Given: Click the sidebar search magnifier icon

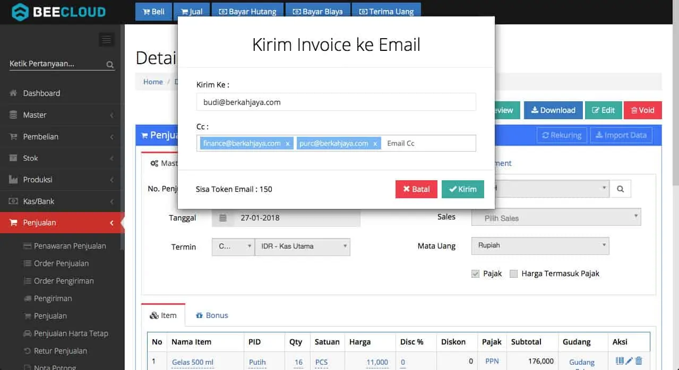Looking at the screenshot, I should point(110,65).
